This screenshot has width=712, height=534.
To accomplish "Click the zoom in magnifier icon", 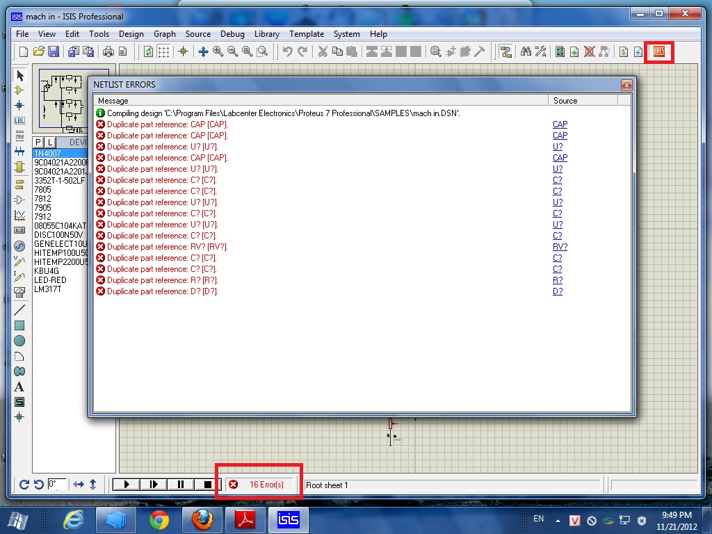I will pyautogui.click(x=218, y=51).
